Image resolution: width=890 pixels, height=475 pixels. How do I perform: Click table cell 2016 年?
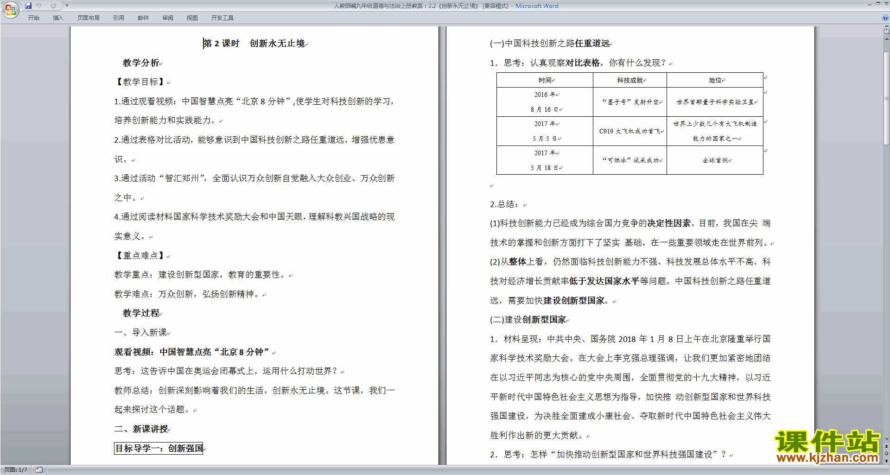click(545, 95)
